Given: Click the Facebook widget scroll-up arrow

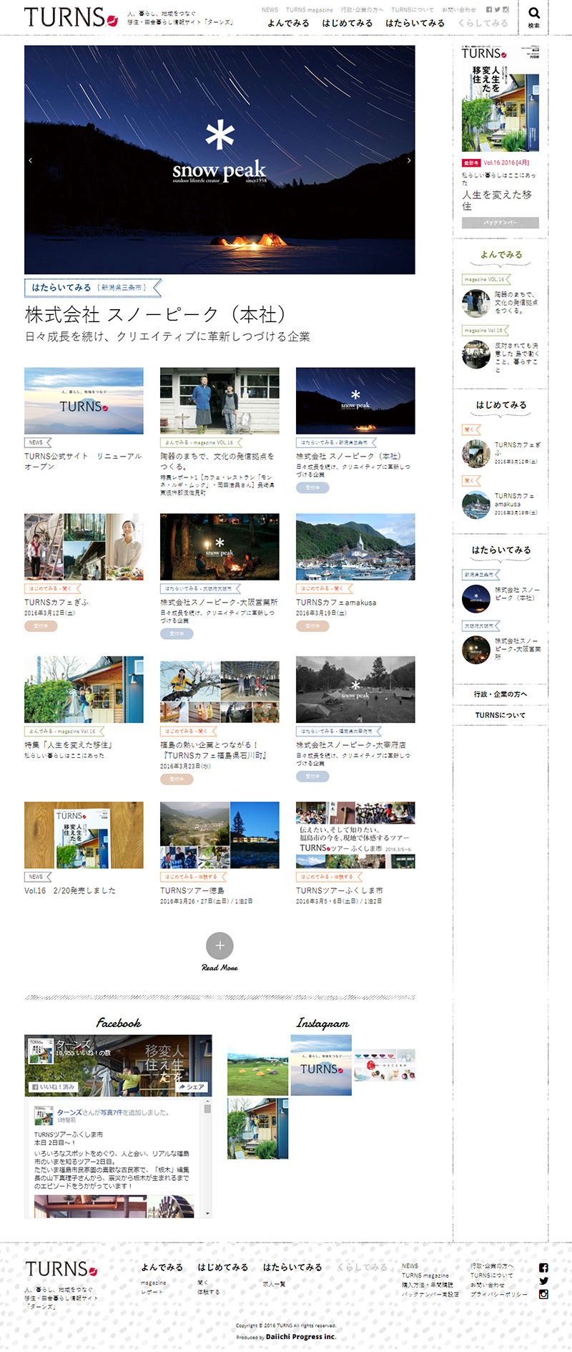Looking at the screenshot, I should tap(207, 1103).
